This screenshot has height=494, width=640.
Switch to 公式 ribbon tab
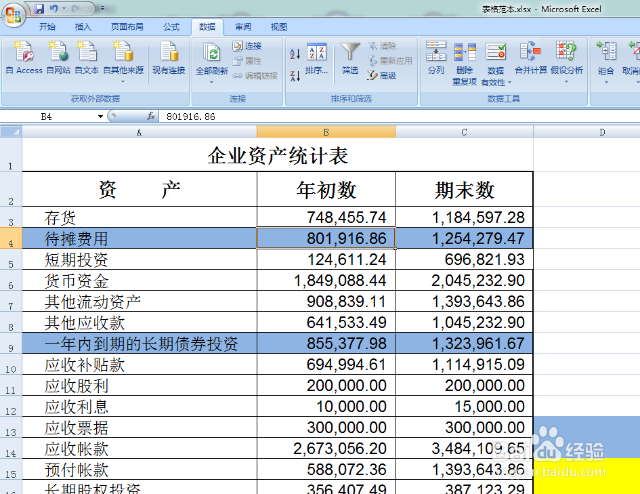(171, 27)
